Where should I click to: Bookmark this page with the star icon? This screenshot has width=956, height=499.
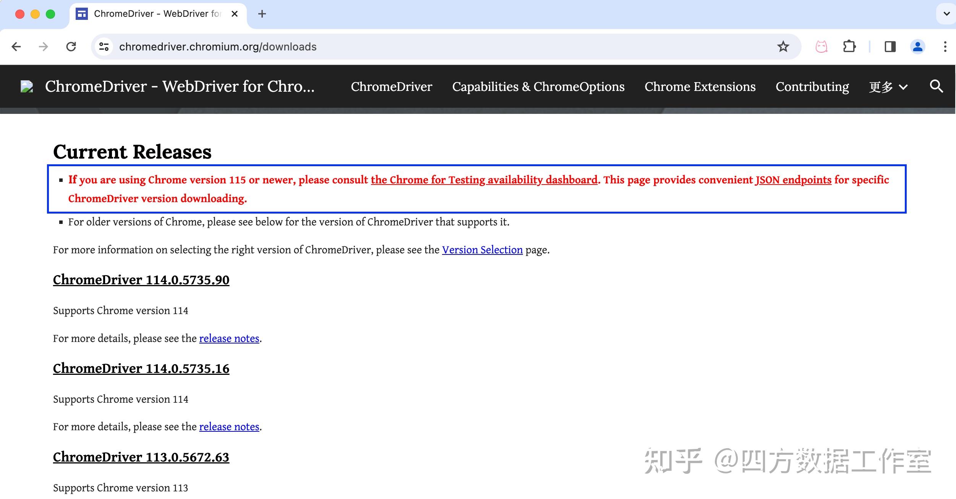point(783,47)
